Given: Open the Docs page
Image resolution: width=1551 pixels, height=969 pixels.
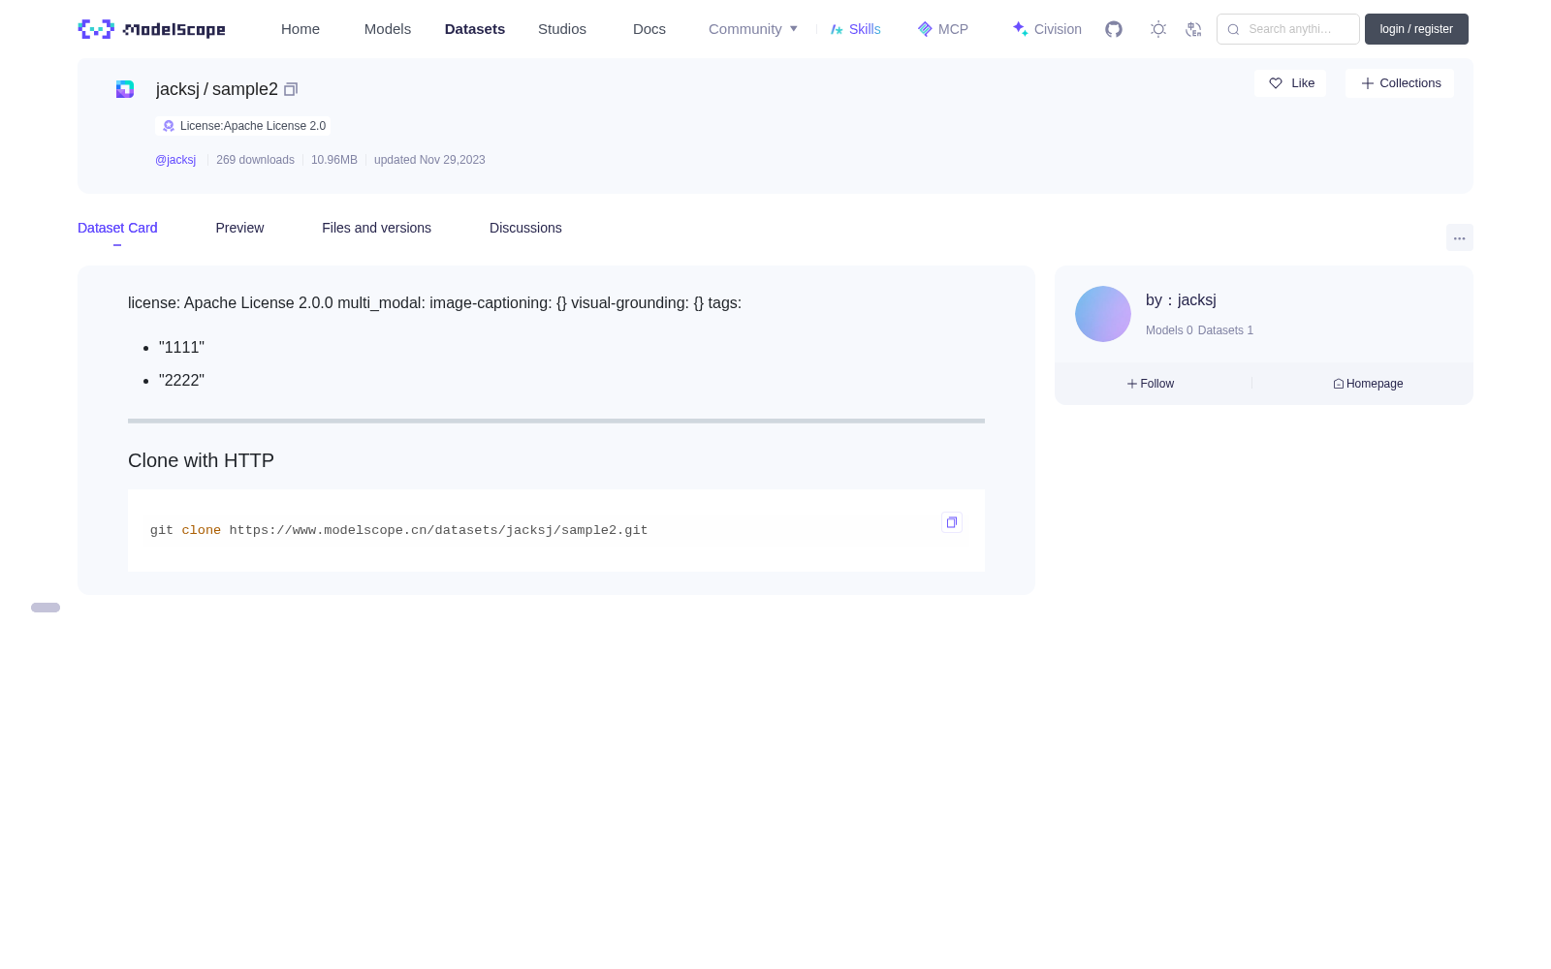Looking at the screenshot, I should pos(649,29).
